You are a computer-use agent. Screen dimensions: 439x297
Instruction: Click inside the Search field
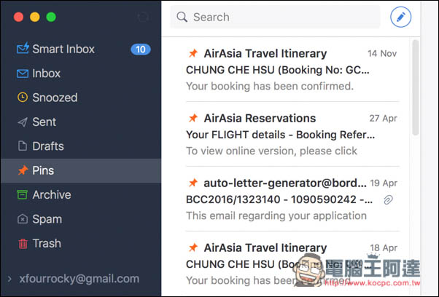click(275, 17)
